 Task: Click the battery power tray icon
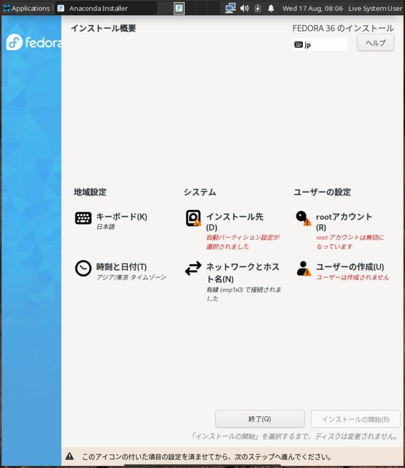pyautogui.click(x=257, y=8)
